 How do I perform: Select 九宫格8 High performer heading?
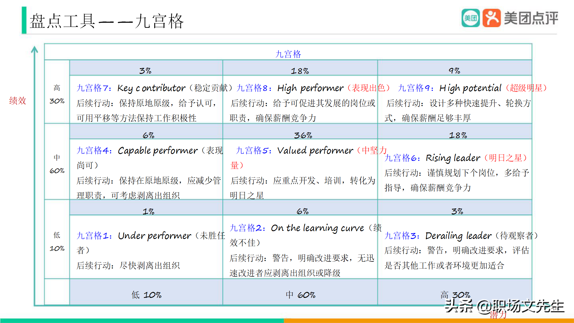(x=313, y=88)
